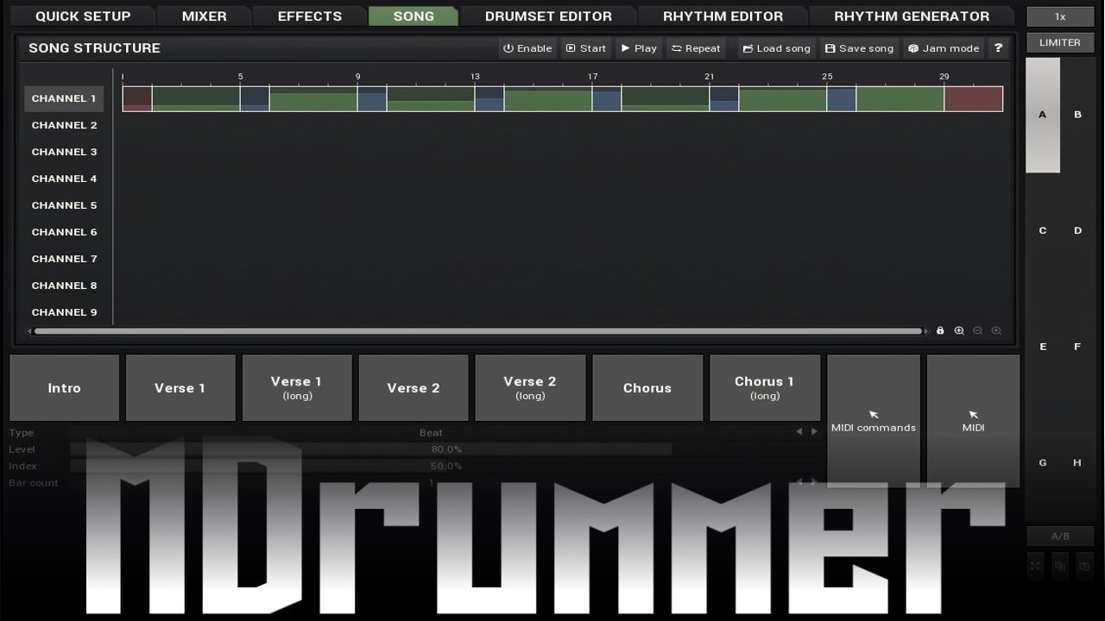Viewport: 1105px width, 621px height.
Task: Go to the Effects tab
Action: (310, 16)
